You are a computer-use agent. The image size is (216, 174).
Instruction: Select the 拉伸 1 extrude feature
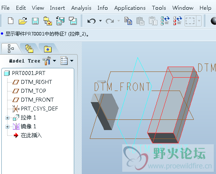[24, 118]
